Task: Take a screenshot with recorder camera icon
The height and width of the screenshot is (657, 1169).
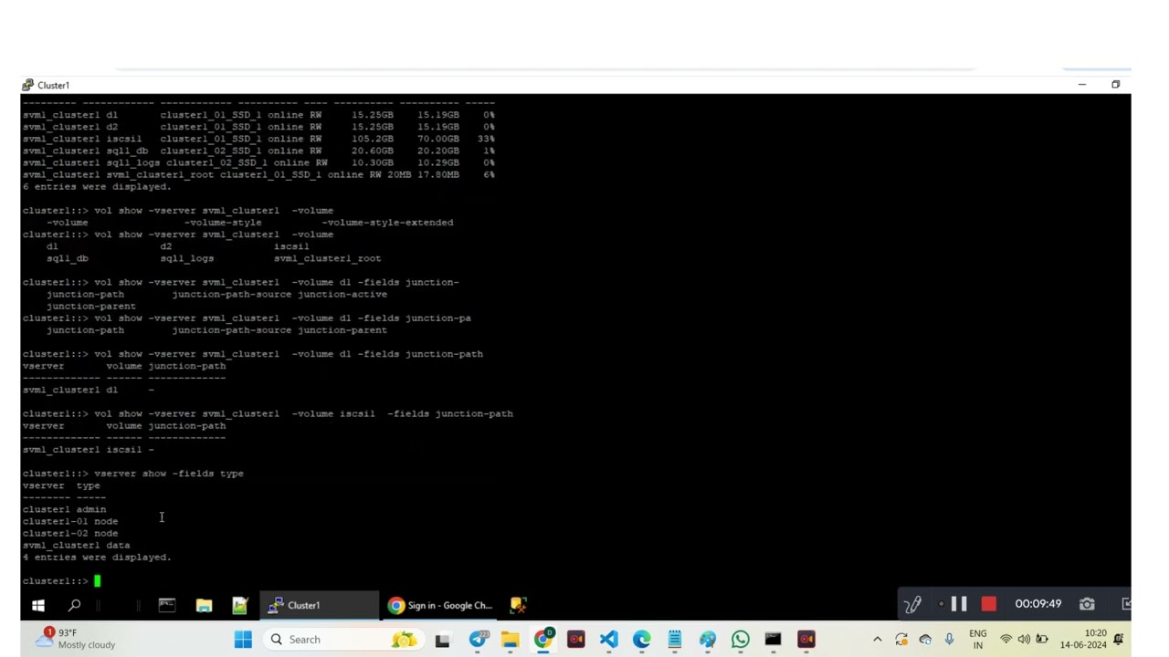Action: 1087,603
